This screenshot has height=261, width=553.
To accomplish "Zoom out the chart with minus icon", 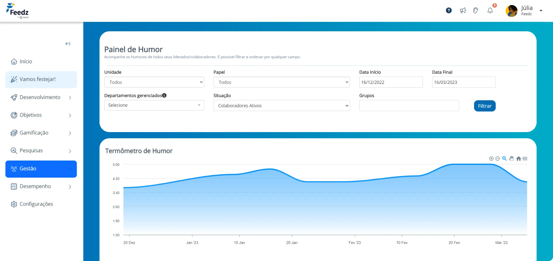I will tap(497, 158).
